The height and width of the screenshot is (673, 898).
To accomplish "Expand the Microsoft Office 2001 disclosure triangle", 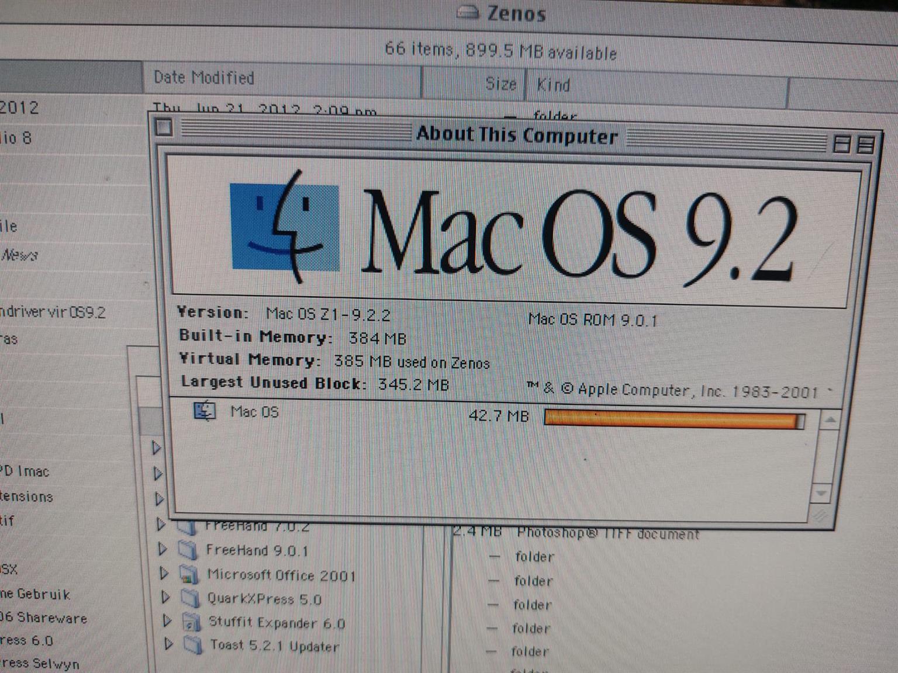I will (x=164, y=574).
